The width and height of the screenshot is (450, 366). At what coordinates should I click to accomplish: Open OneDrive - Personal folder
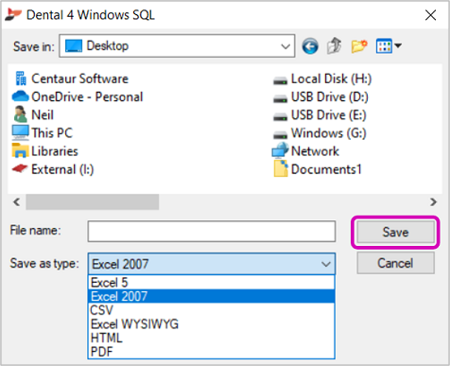[x=78, y=96]
